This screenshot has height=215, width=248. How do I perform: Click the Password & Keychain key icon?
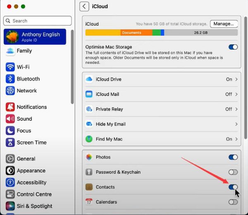(x=89, y=172)
